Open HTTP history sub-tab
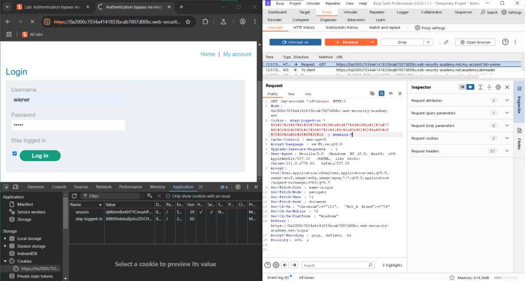The width and height of the screenshot is (525, 281). (304, 28)
